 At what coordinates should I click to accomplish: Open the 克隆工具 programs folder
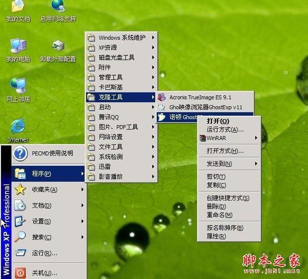click(121, 97)
